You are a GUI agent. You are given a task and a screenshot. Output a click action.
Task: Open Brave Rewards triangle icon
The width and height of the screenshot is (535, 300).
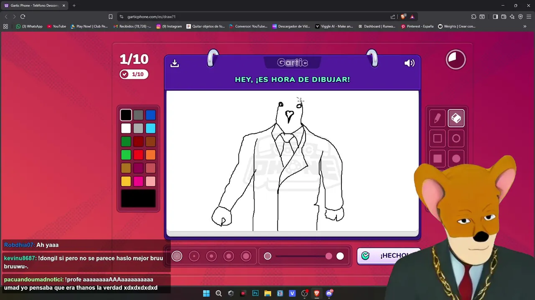click(x=412, y=17)
